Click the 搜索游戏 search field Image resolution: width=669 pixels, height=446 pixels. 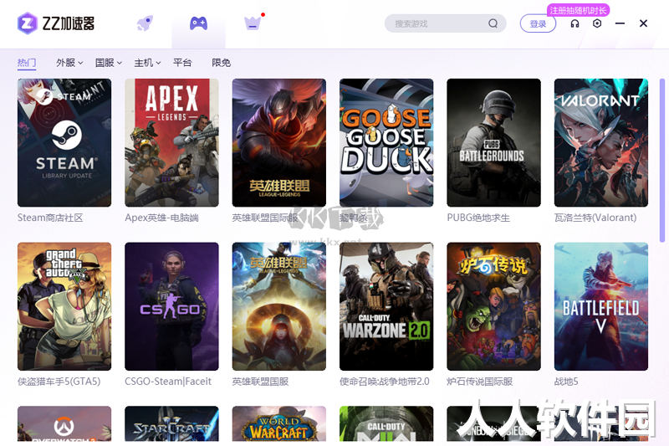click(445, 23)
